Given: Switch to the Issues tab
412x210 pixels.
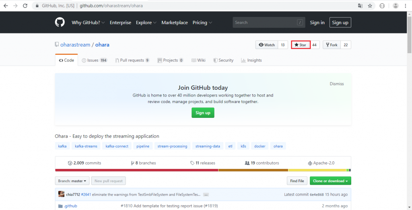Looking at the screenshot, I should 95,60.
